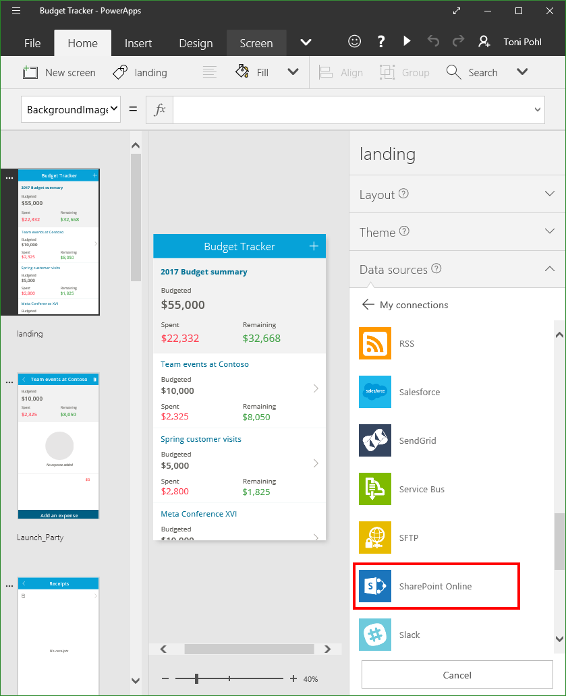
Task: Select the SharePoint Online connector
Action: click(436, 585)
